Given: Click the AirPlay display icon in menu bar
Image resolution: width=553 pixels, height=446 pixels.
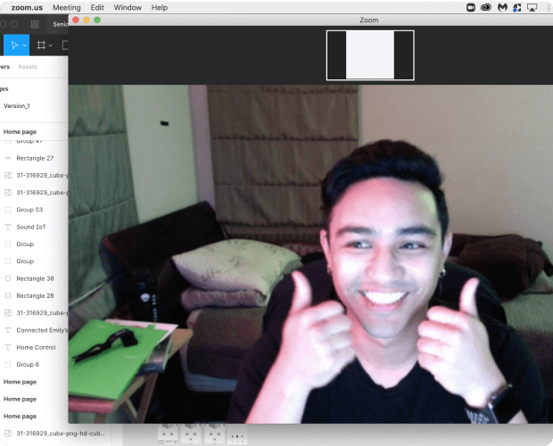Looking at the screenshot, I should point(532,7).
